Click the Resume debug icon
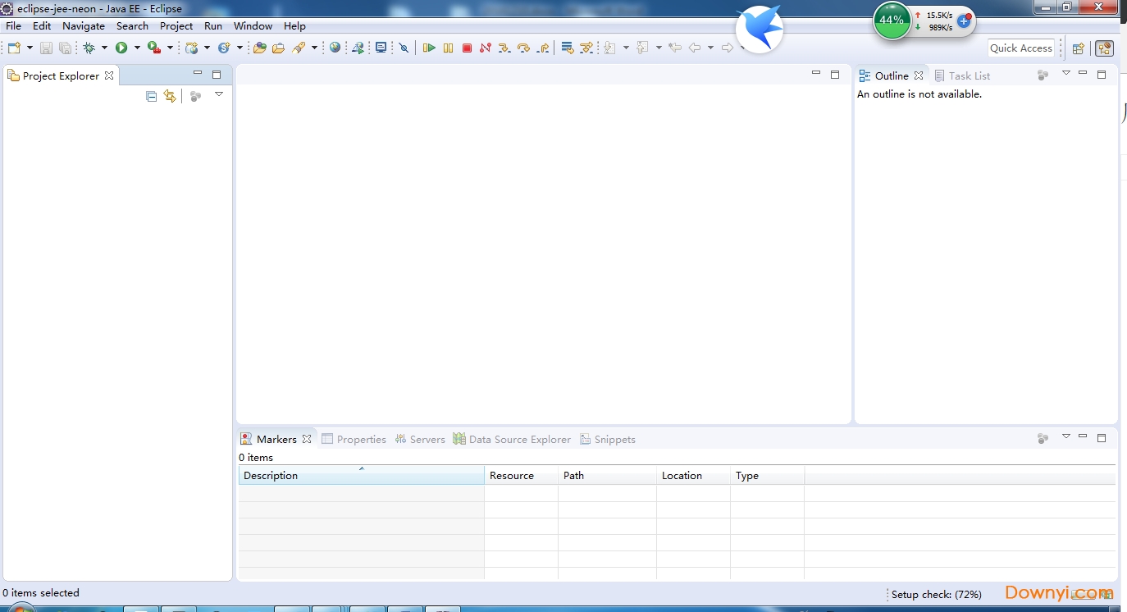This screenshot has height=612, width=1127. click(x=429, y=48)
